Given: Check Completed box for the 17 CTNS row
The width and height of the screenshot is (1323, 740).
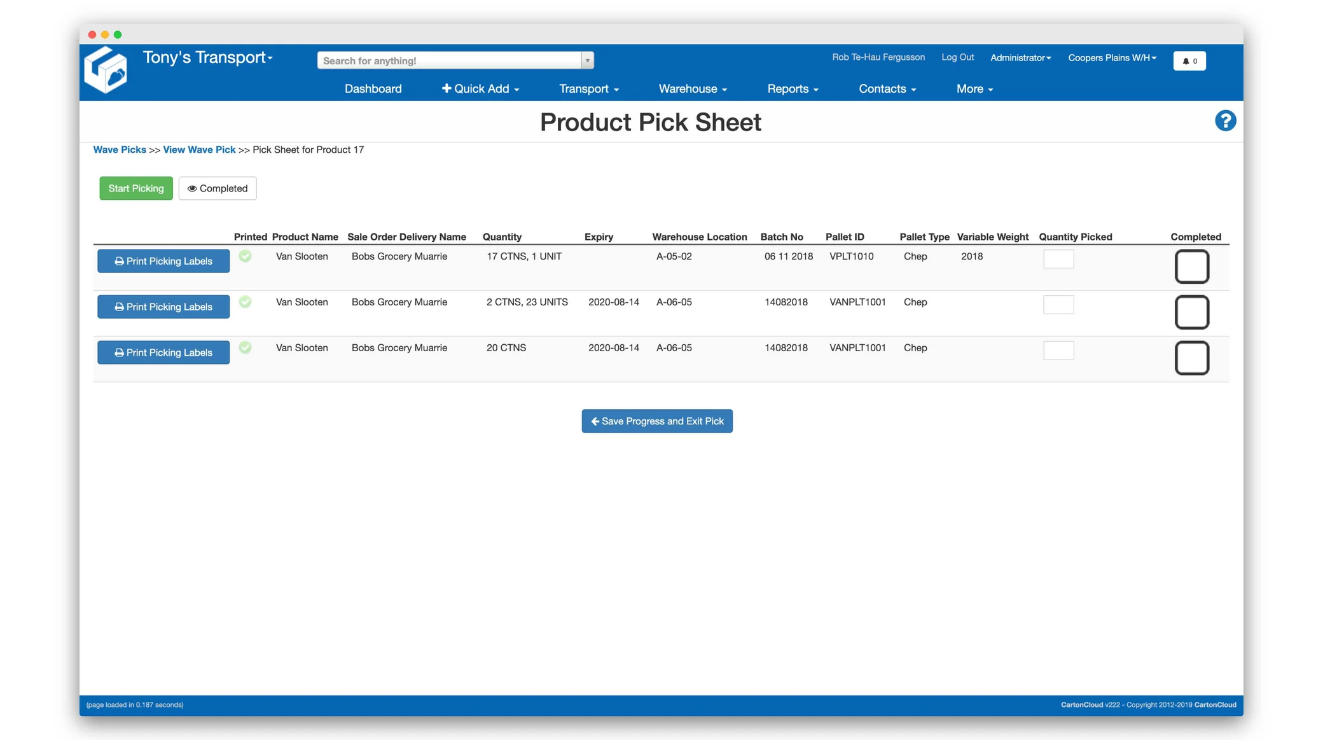Looking at the screenshot, I should click(x=1191, y=267).
